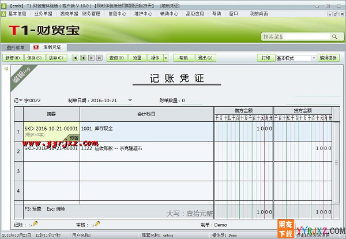The image size is (346, 239).
Task: Go to the previous voucher record
Action: (x=83, y=58)
